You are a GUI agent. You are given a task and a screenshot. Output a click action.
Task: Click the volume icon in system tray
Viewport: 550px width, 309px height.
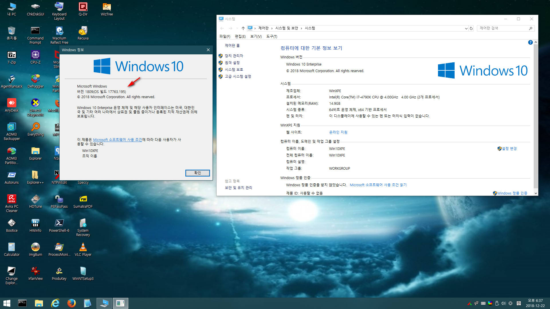[x=504, y=303]
